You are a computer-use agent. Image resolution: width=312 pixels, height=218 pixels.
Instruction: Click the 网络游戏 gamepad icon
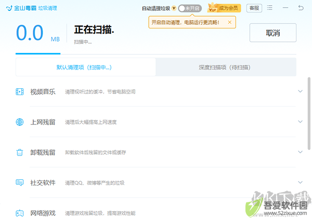[x=20, y=213]
